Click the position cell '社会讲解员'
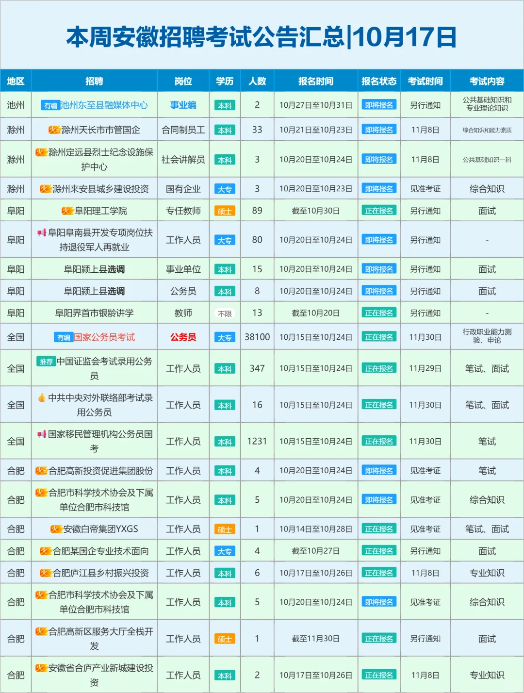This screenshot has width=524, height=693. click(x=183, y=159)
